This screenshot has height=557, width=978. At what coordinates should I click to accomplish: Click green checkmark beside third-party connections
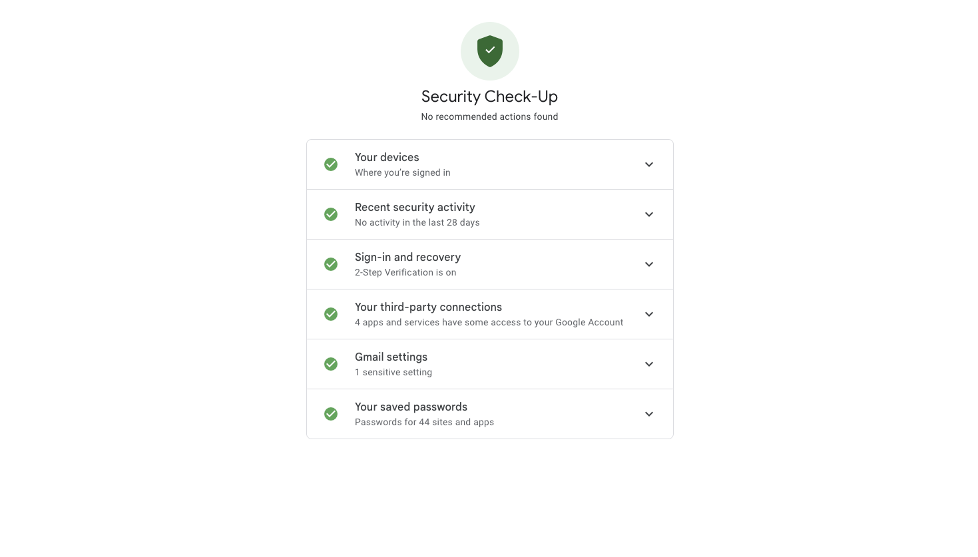tap(331, 314)
